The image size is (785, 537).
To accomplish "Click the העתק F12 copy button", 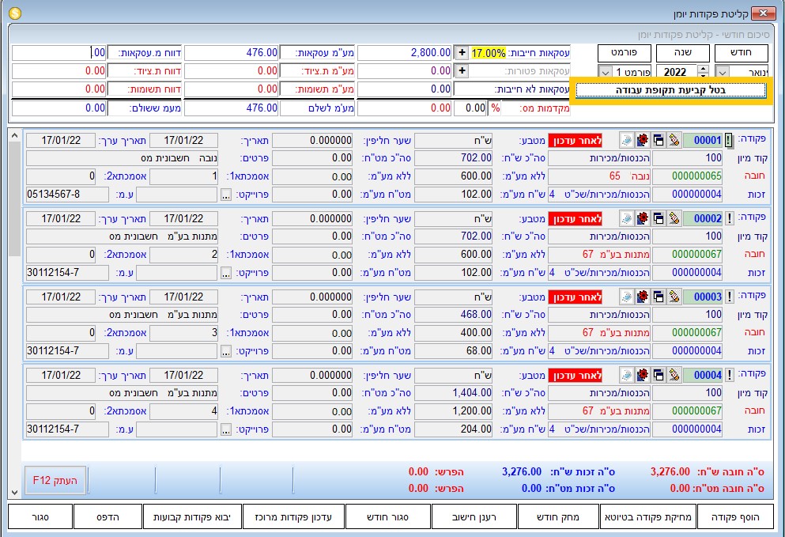I will click(x=55, y=480).
